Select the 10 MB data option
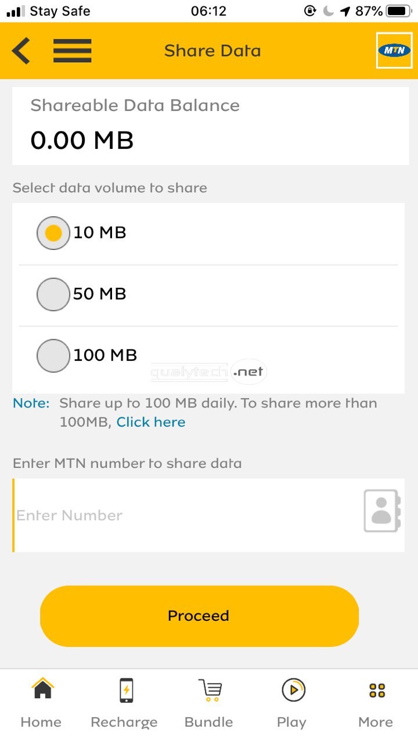 tap(53, 233)
